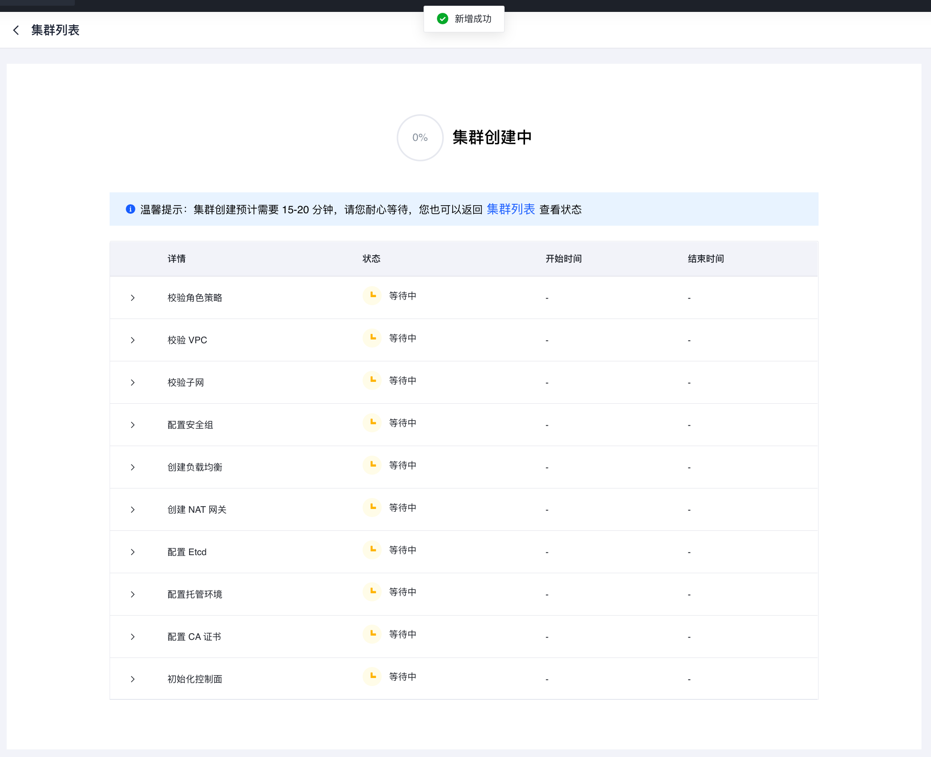
Task: Click the 开始时间 column header
Action: (563, 259)
